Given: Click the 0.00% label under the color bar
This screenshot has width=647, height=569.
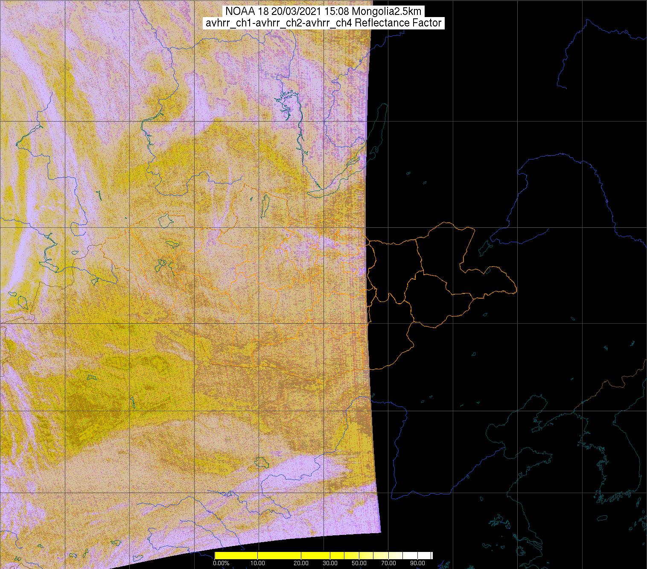Looking at the screenshot, I should (221, 563).
